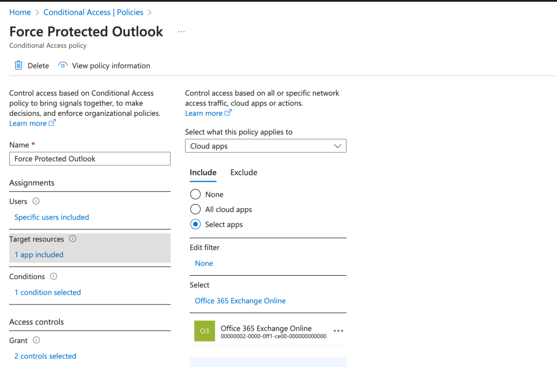Click the Delete trash can icon

click(x=18, y=65)
